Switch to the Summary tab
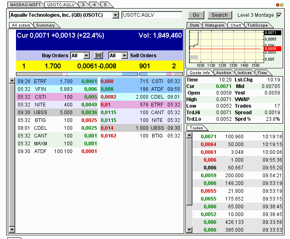This screenshot has width=290, height=239. pos(46,25)
